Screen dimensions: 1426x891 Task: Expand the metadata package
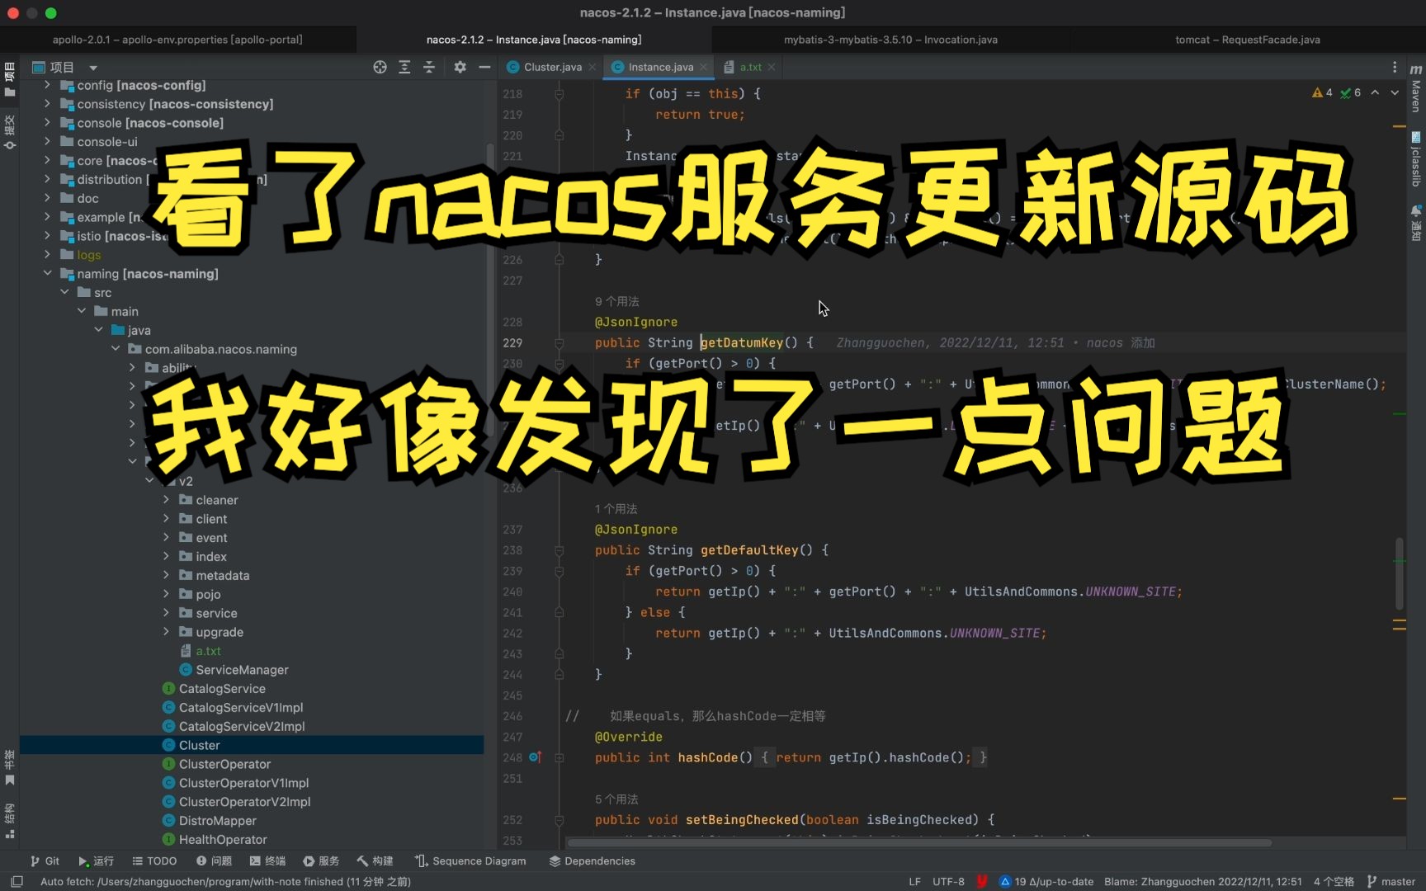[x=166, y=575]
